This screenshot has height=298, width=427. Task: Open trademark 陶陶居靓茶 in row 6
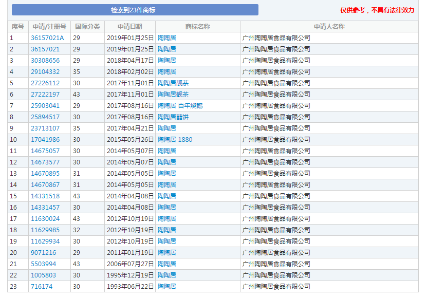coord(173,94)
